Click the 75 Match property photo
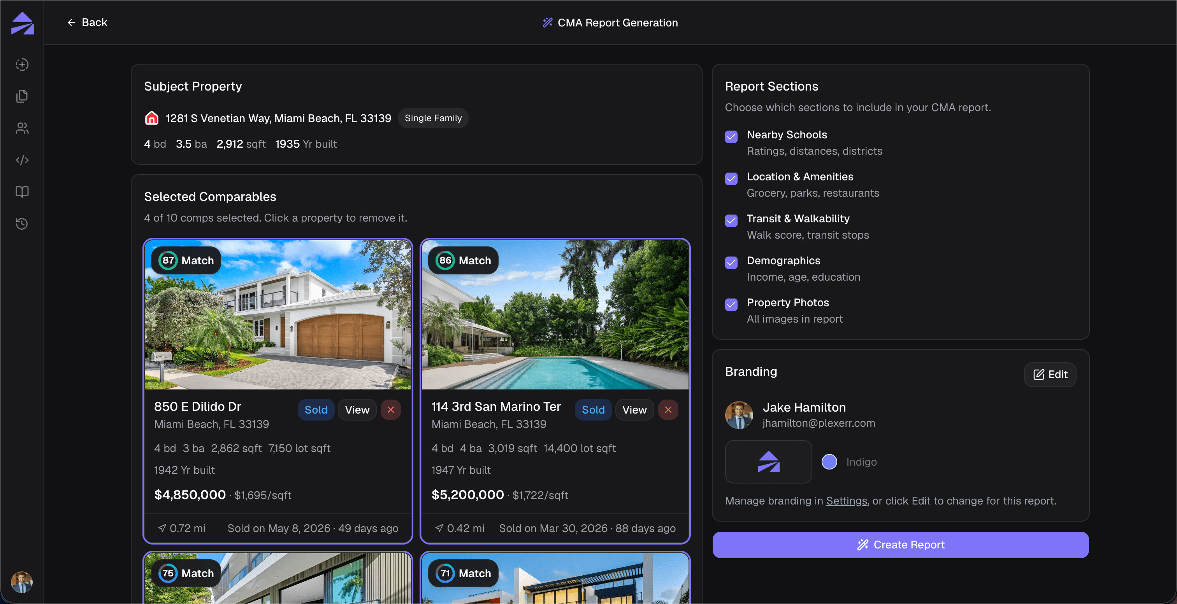 coord(278,578)
